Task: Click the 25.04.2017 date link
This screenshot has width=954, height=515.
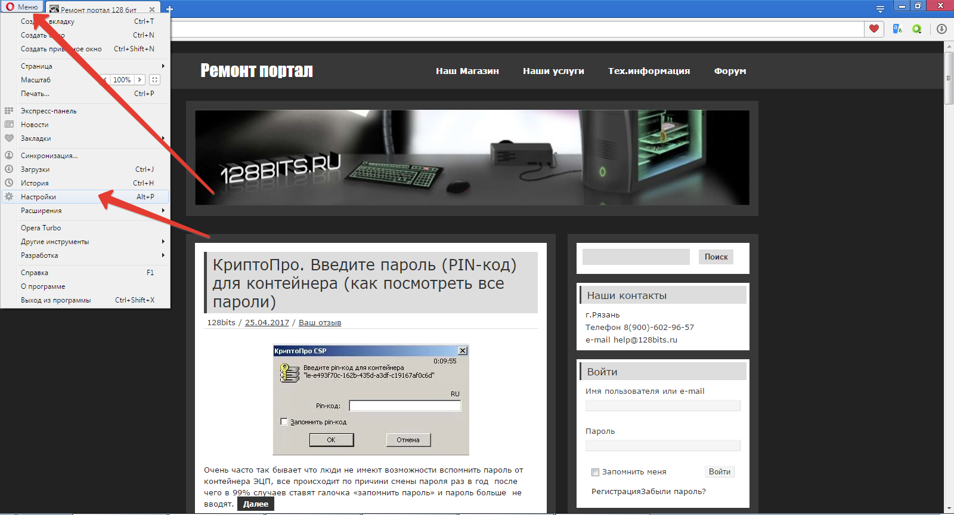Action: click(267, 323)
